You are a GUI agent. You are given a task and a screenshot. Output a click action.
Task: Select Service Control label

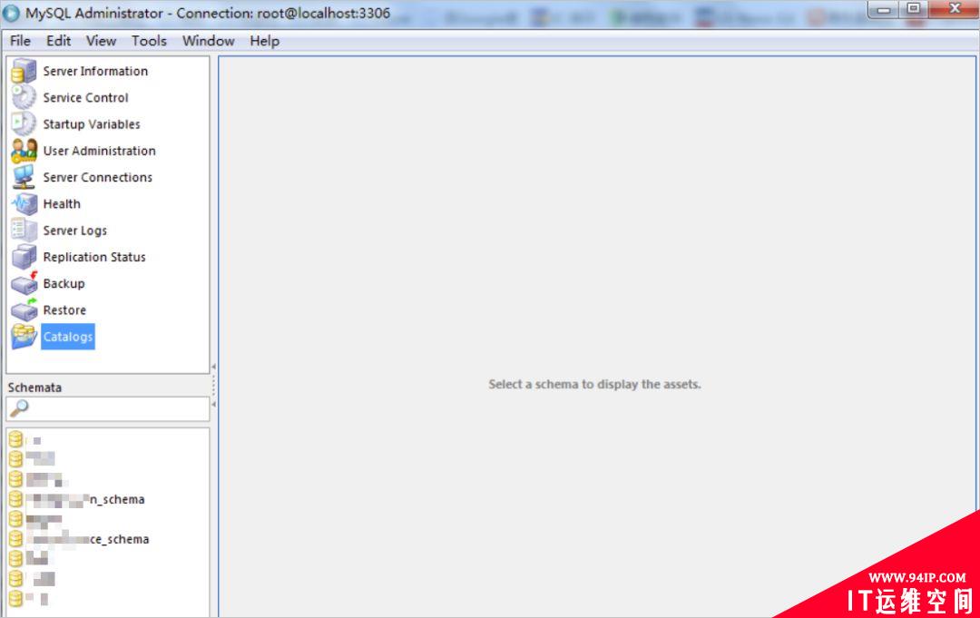(85, 97)
